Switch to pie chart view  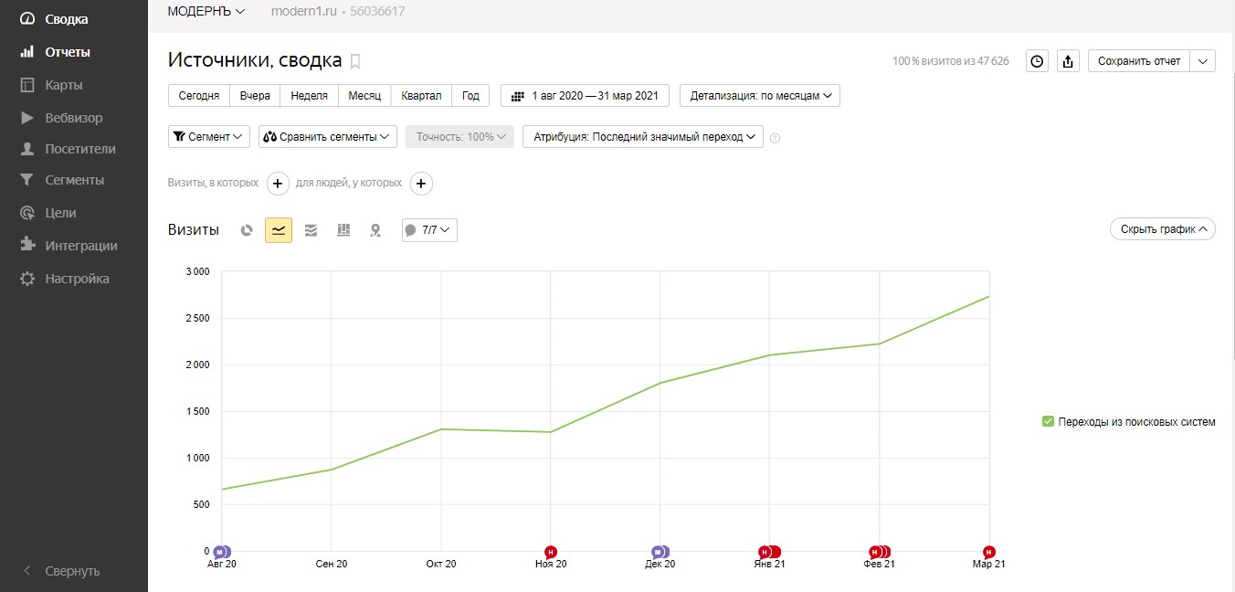(247, 230)
